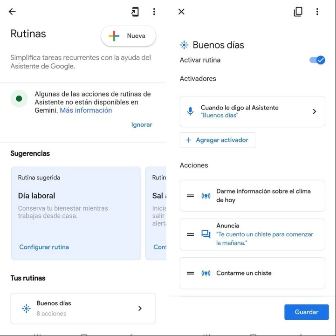Disable the Activar rutina switch
Image resolution: width=336 pixels, height=336 pixels.
coord(317,60)
